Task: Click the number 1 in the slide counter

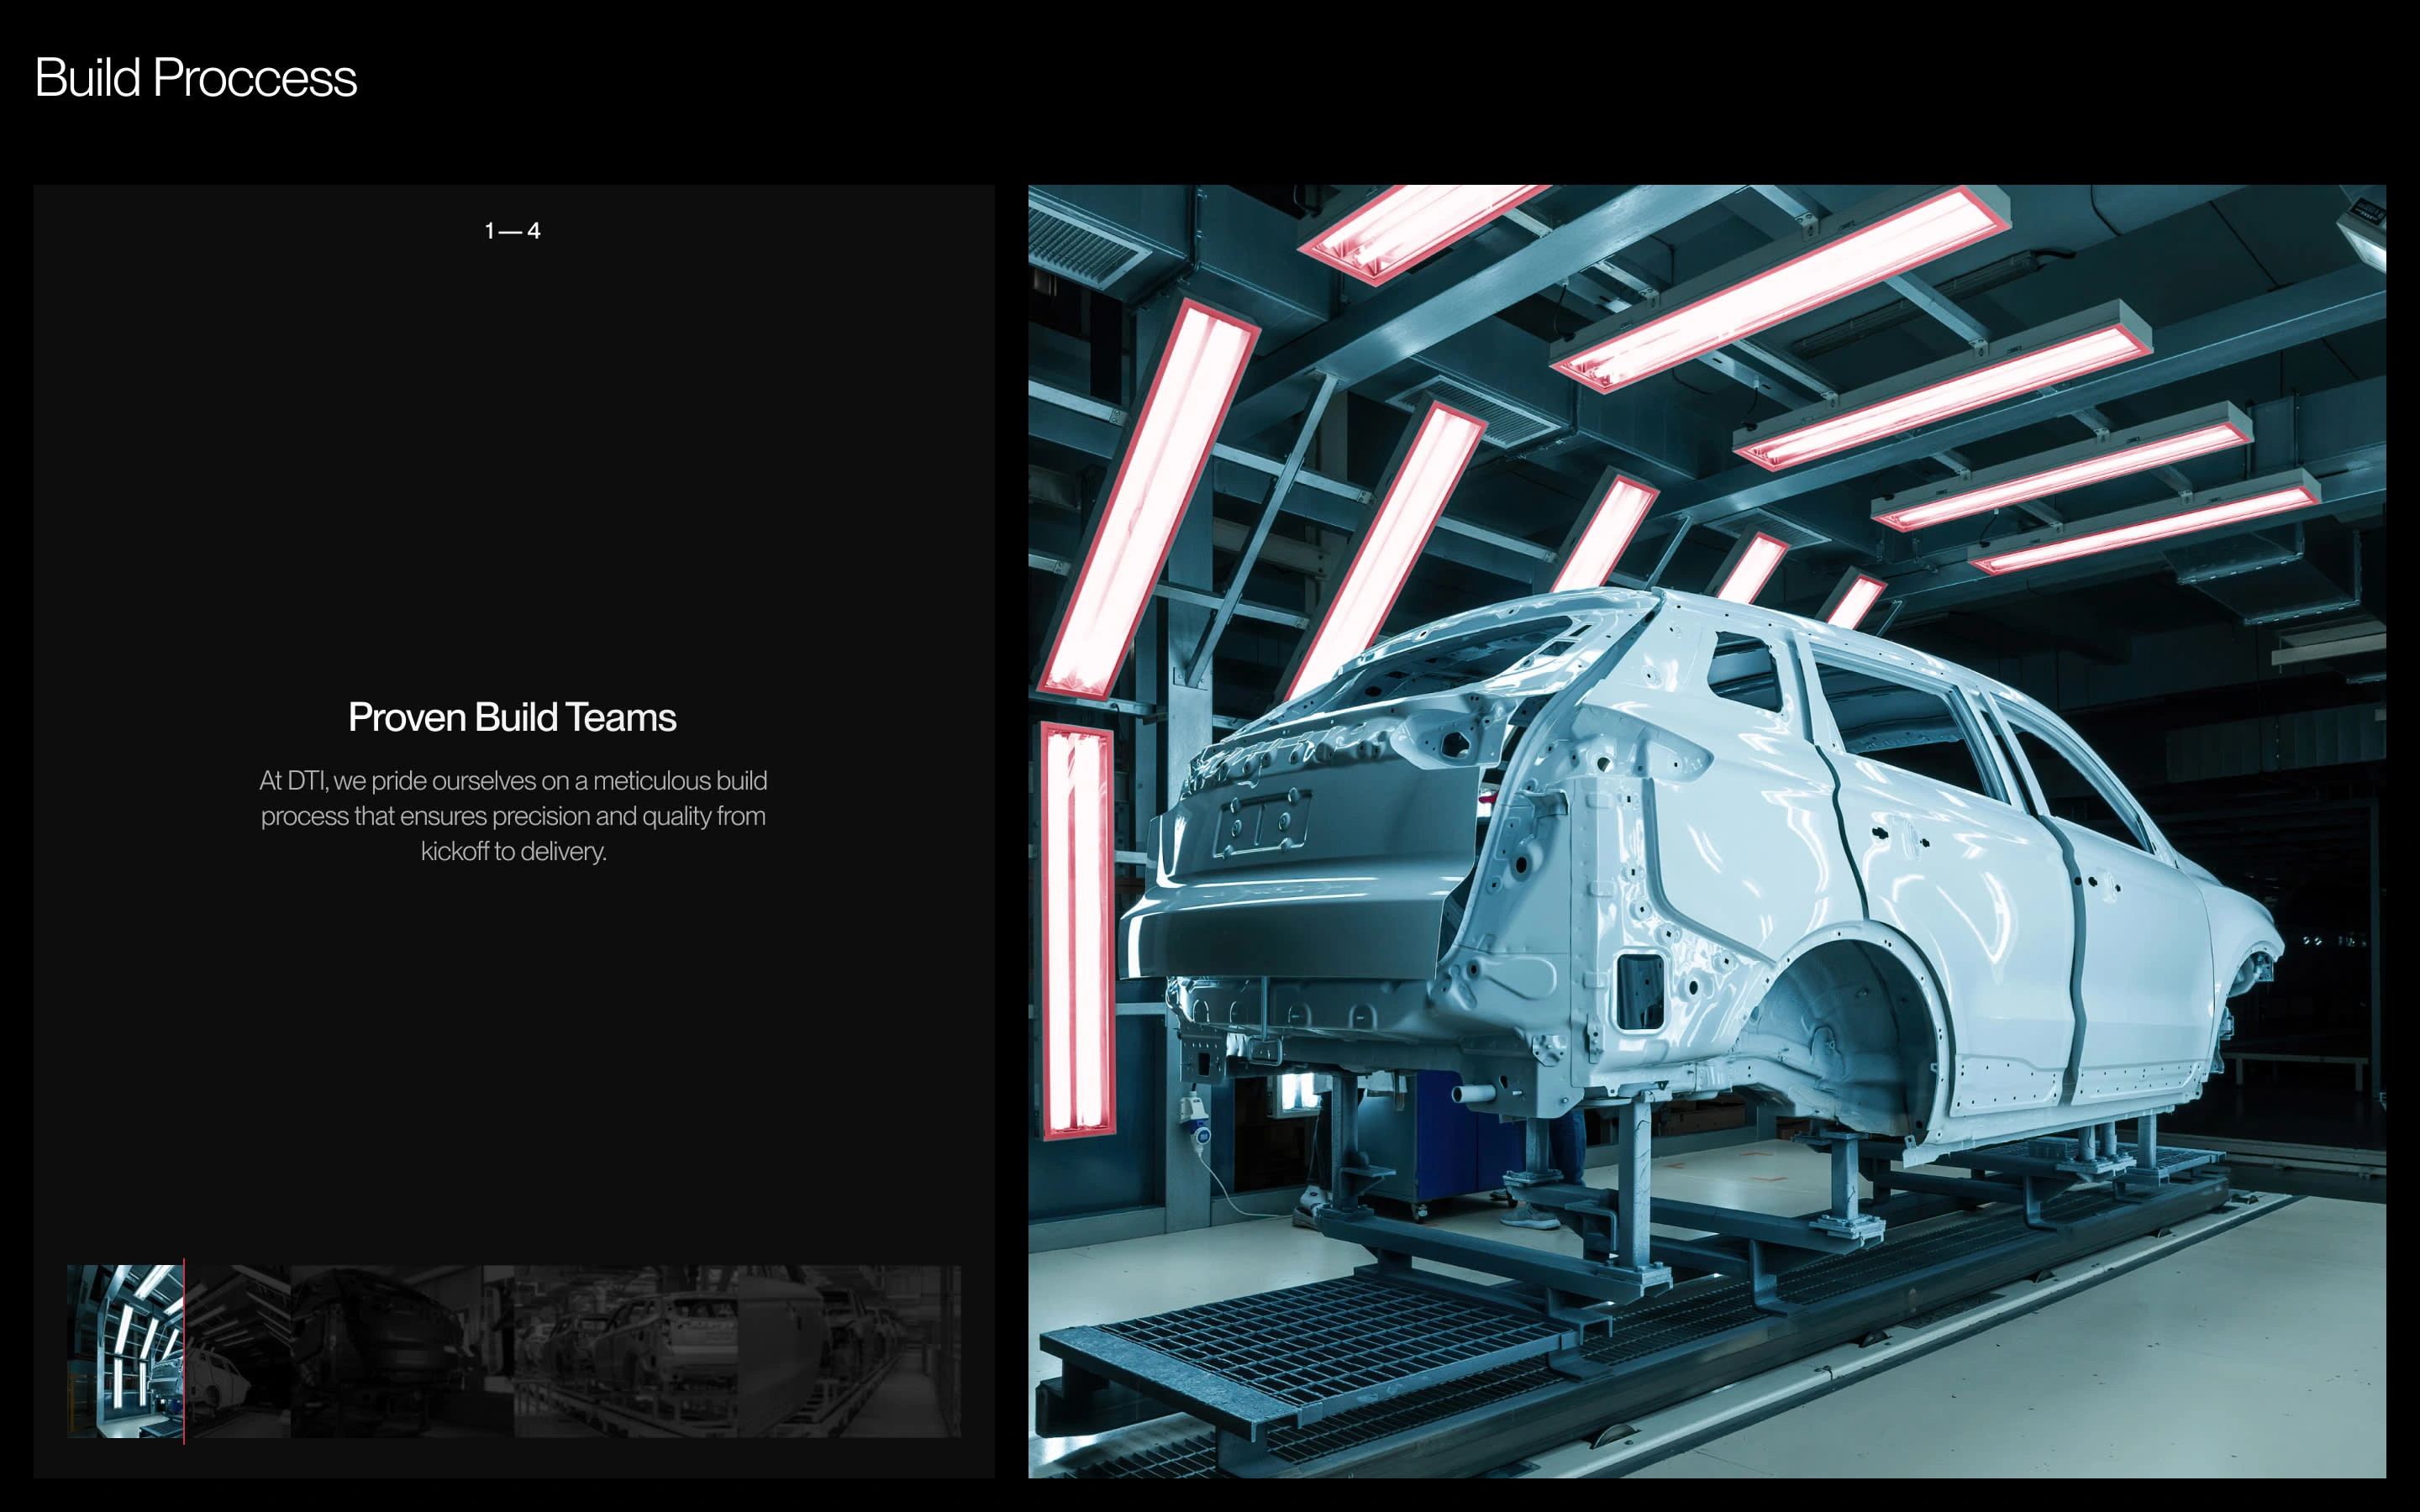Action: (489, 231)
